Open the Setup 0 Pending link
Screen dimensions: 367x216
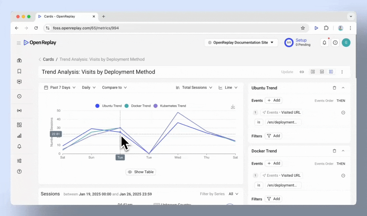(303, 43)
